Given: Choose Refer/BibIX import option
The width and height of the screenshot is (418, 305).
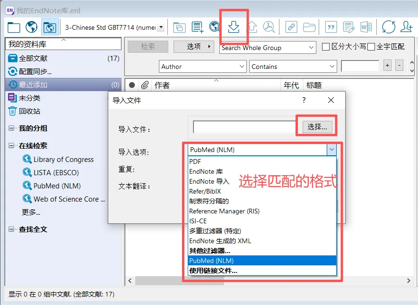Looking at the screenshot, I should coord(262,191).
